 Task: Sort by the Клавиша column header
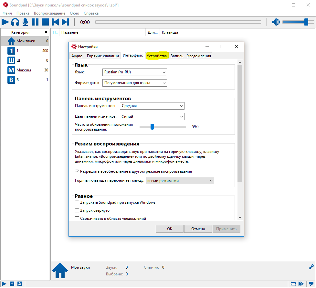[176, 32]
